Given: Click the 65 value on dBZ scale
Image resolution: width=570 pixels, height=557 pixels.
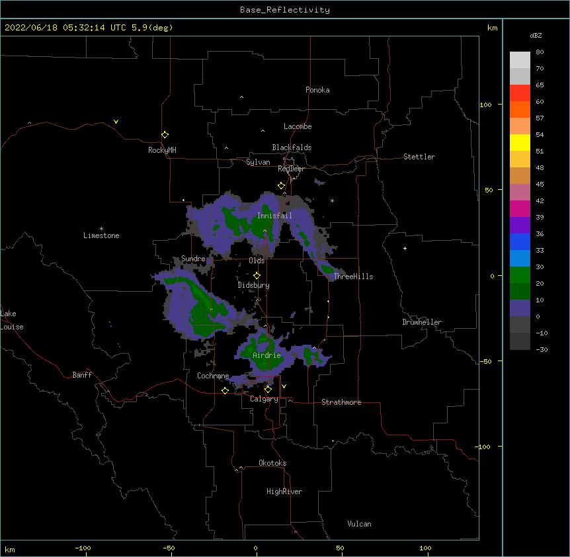Looking at the screenshot, I should (540, 85).
